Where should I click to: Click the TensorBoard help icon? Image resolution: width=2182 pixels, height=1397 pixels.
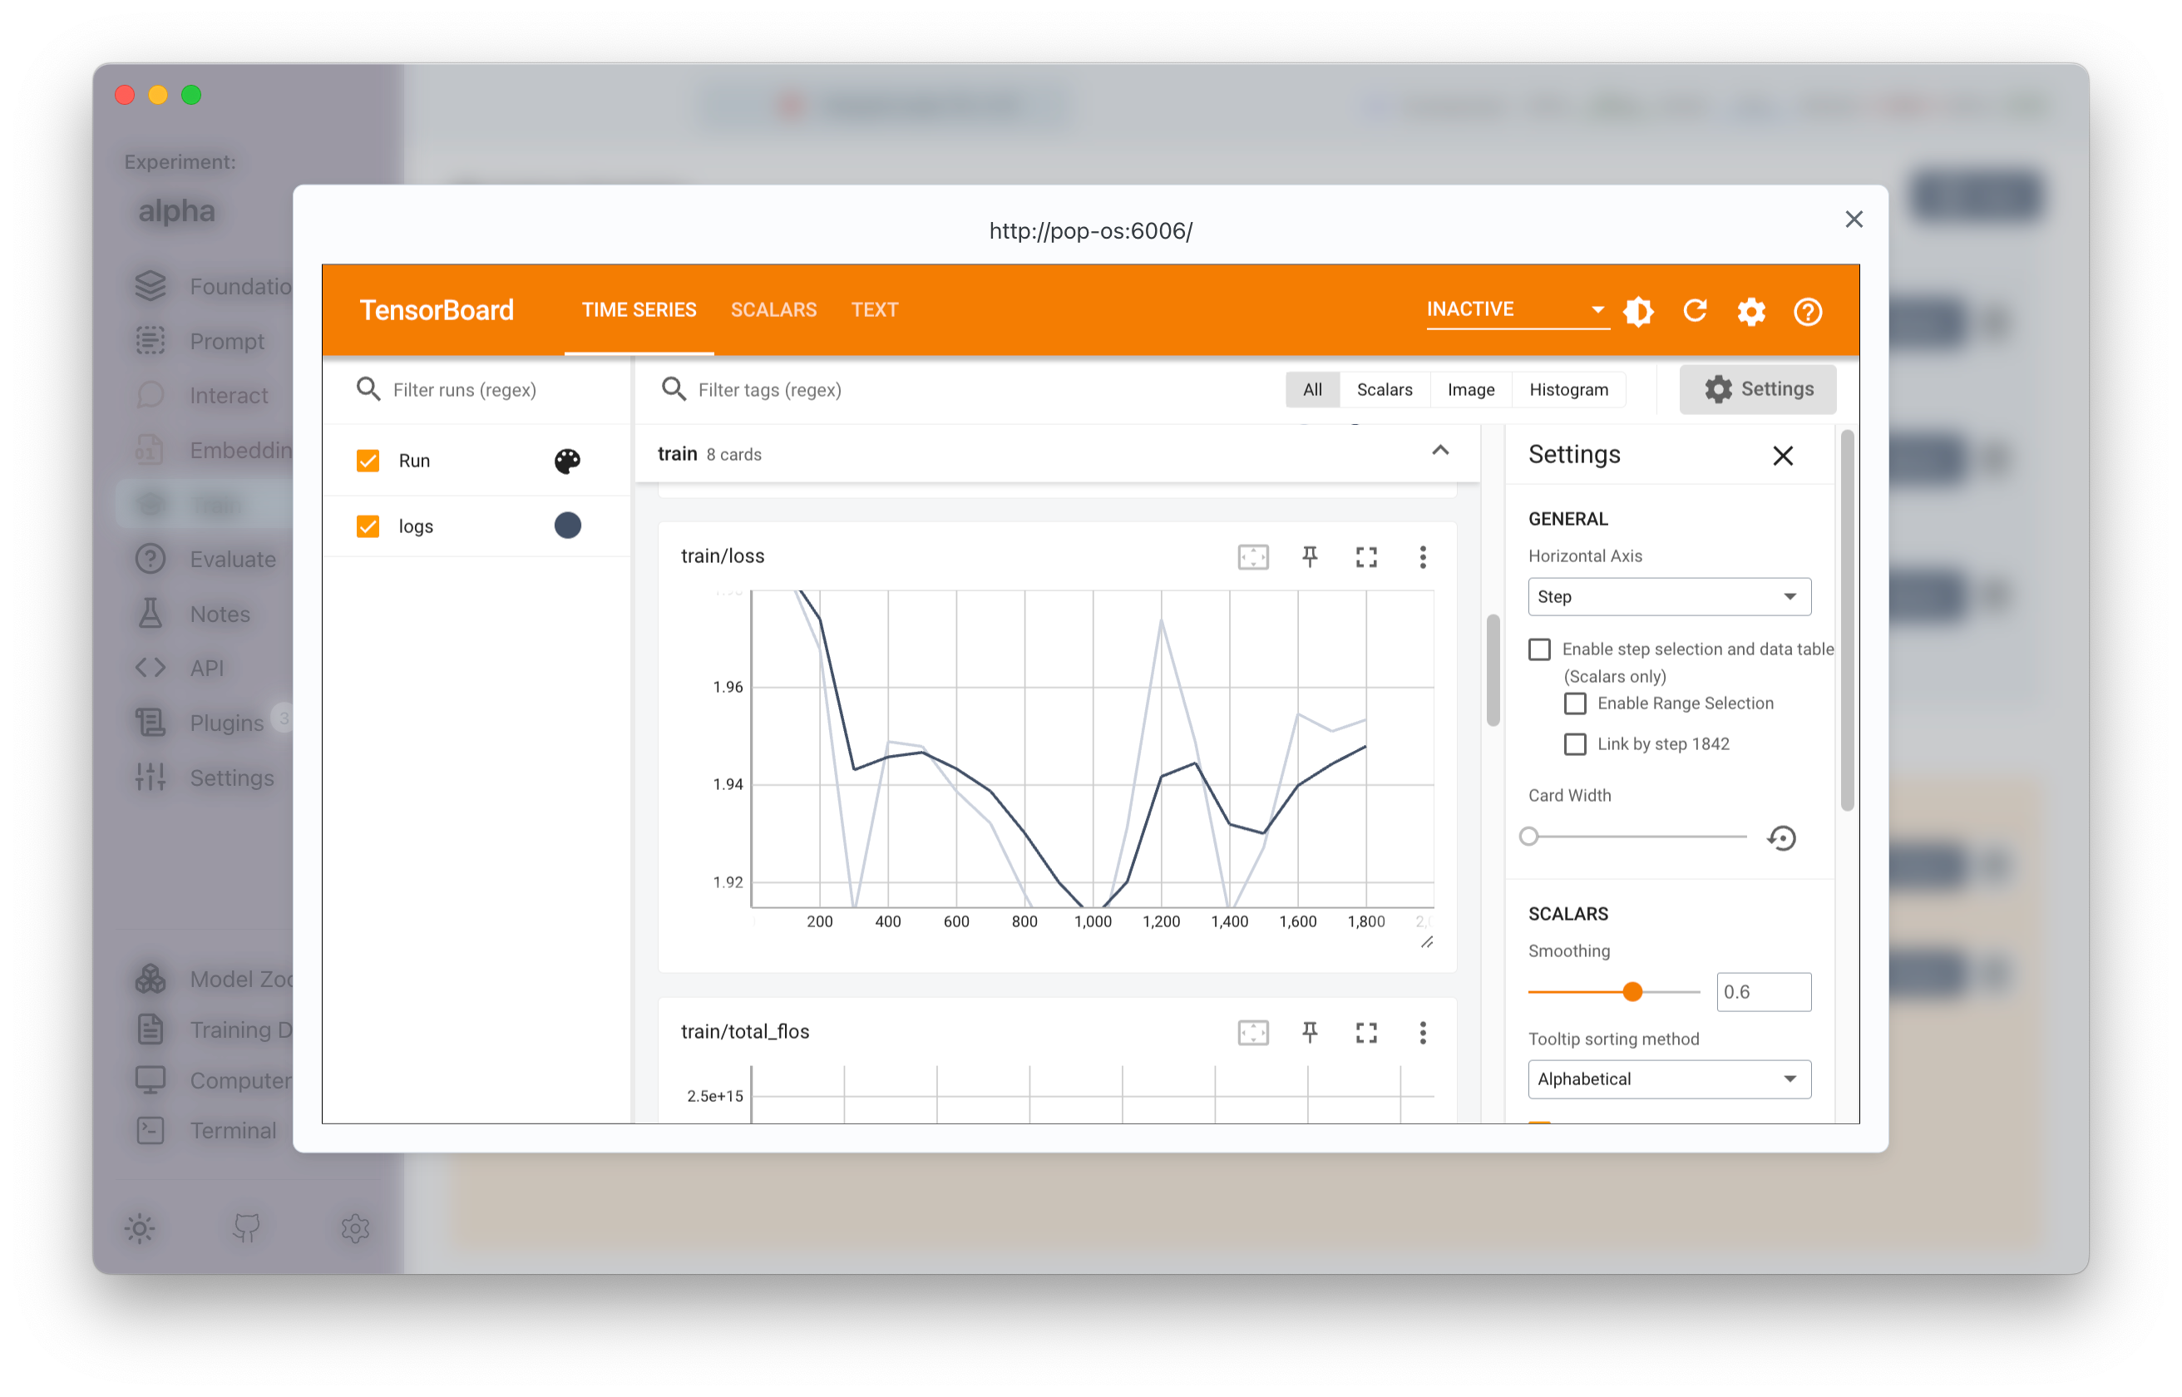(1809, 310)
